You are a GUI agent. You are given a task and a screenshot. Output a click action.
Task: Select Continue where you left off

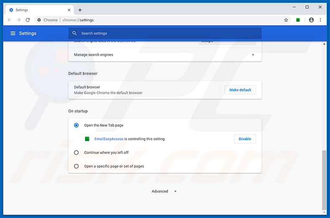pos(76,152)
